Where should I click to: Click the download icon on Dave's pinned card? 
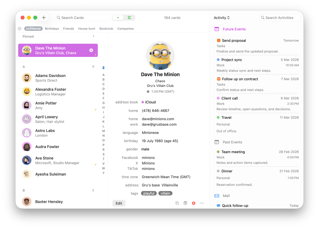click(91, 50)
